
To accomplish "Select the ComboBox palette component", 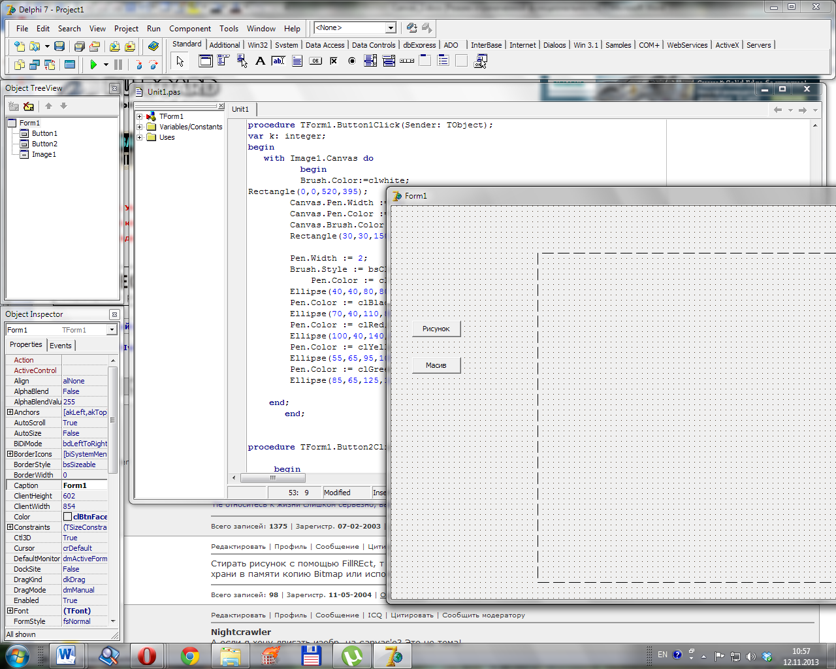I will click(x=389, y=61).
